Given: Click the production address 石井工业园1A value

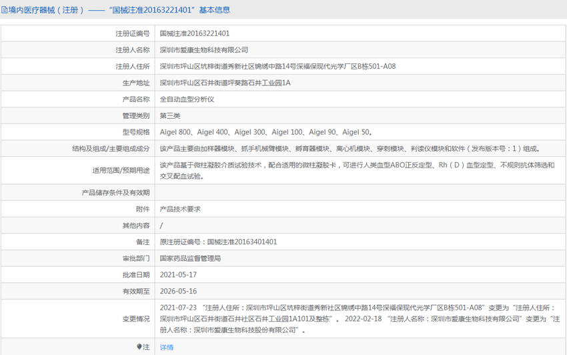Looking at the screenshot, I should point(225,83).
